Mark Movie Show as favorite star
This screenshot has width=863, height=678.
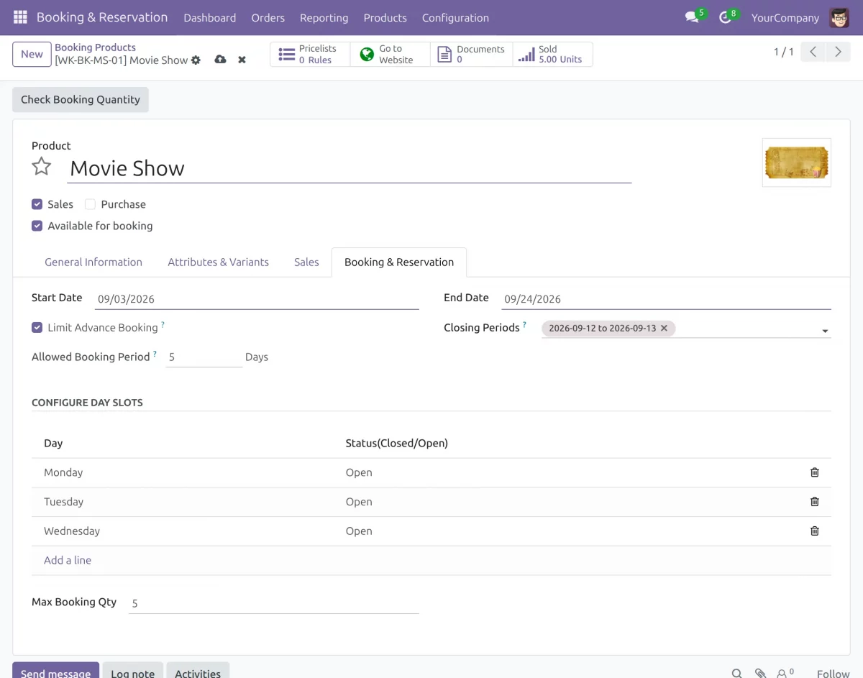[x=42, y=167]
